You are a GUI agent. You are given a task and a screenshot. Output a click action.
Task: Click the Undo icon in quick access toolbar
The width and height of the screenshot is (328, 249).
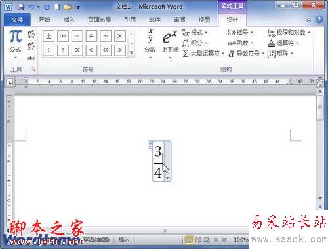(31, 7)
